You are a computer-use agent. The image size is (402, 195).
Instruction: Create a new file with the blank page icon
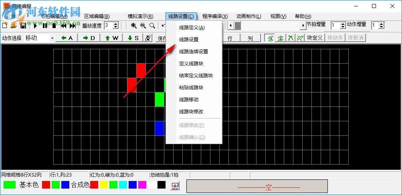pos(5,26)
